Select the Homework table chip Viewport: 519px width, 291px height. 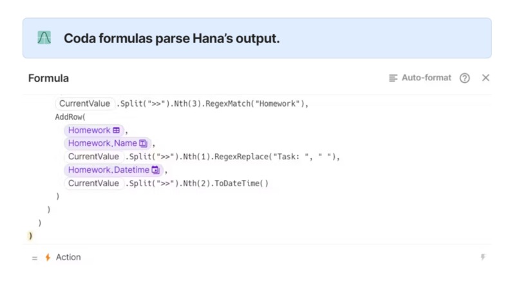click(x=94, y=130)
